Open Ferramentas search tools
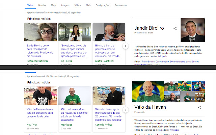This screenshot has height=135, width=216. point(121,5)
